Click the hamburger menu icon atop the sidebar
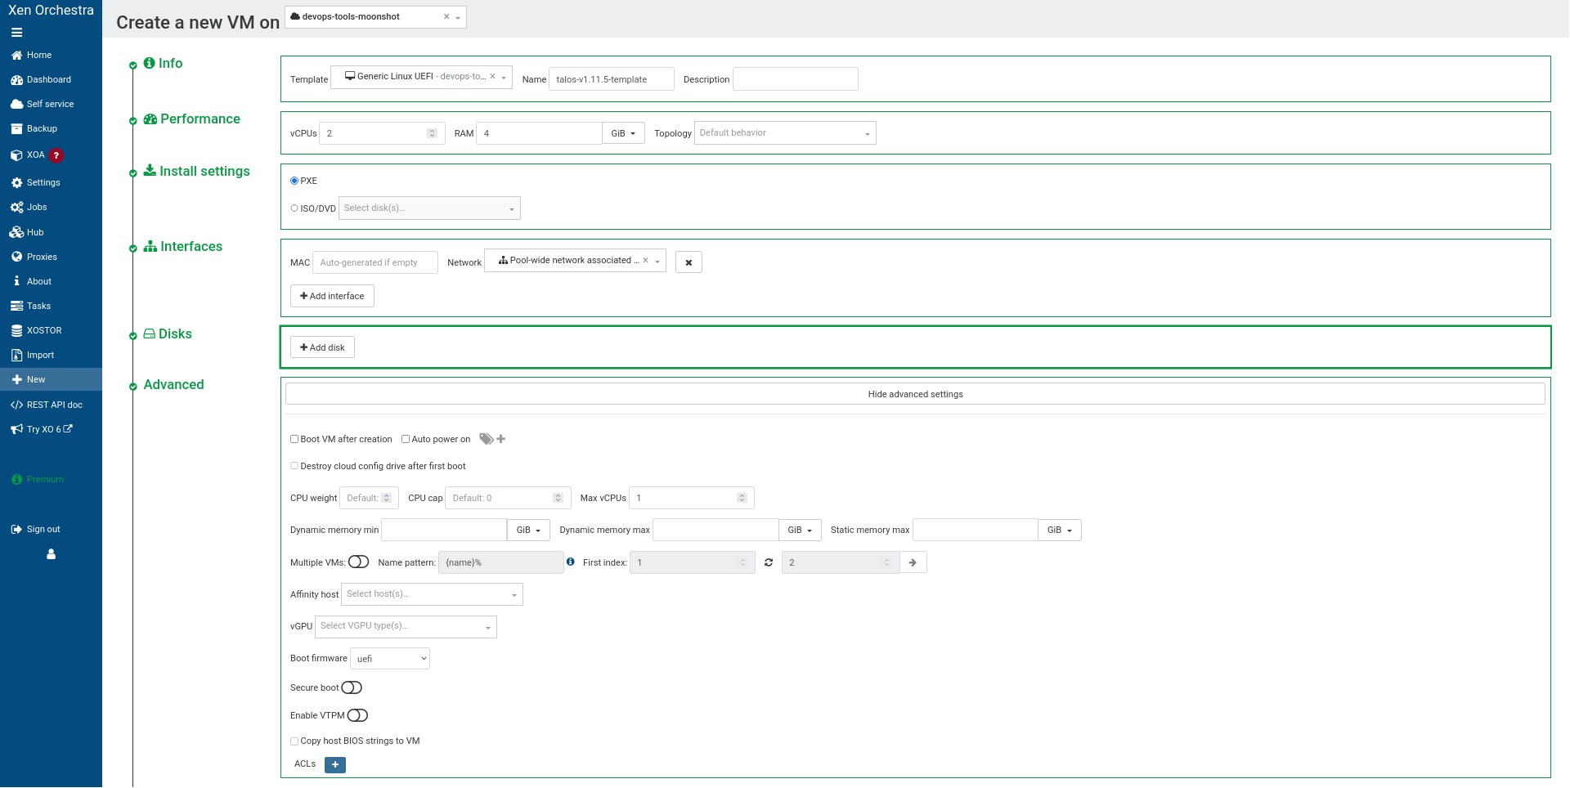This screenshot has width=1570, height=788. pos(16,33)
